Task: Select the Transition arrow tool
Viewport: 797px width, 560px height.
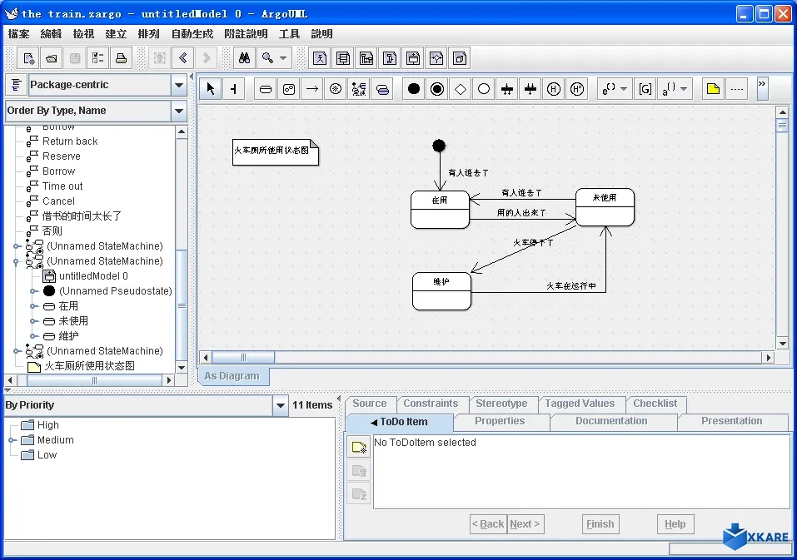Action: (x=312, y=89)
